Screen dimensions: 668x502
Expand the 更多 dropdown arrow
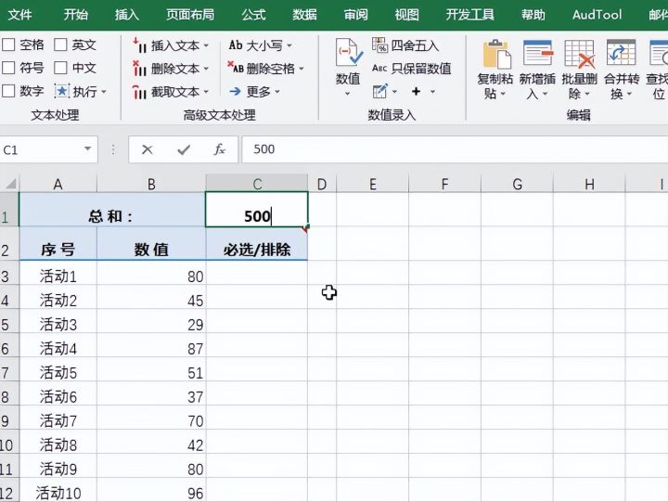pyautogui.click(x=277, y=91)
